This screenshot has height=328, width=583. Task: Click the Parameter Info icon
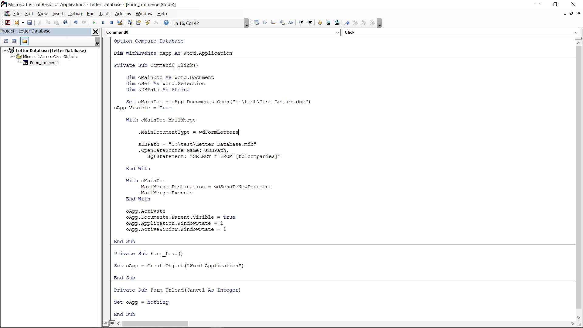pyautogui.click(x=282, y=23)
